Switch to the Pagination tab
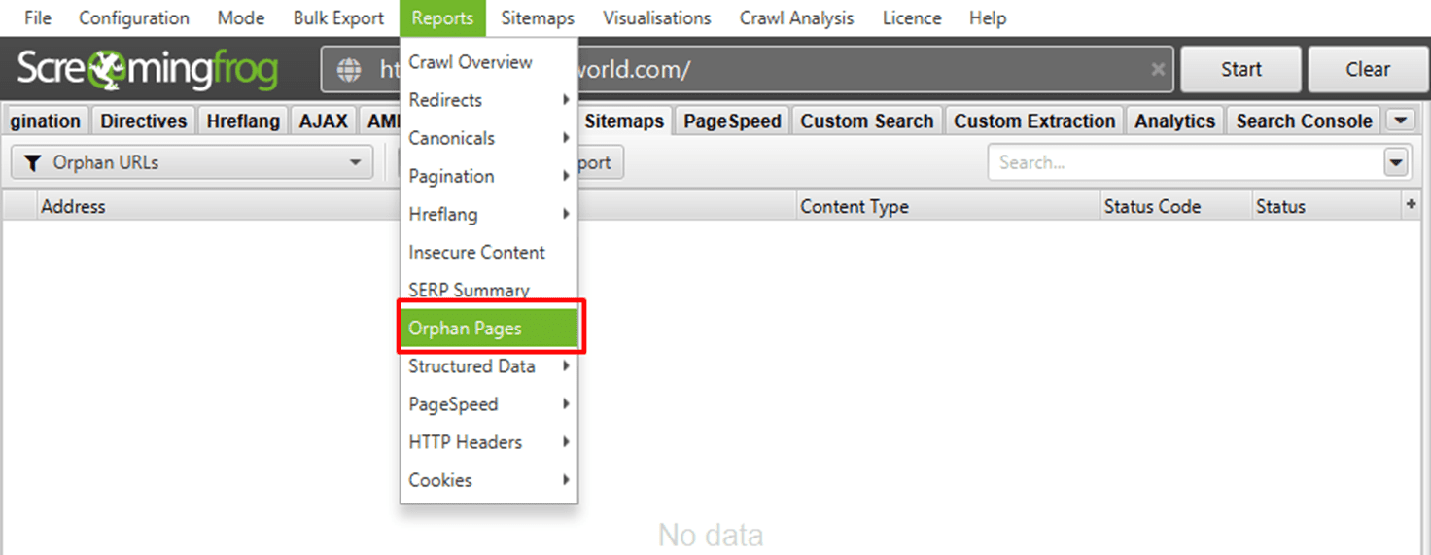Image resolution: width=1431 pixels, height=555 pixels. click(46, 121)
